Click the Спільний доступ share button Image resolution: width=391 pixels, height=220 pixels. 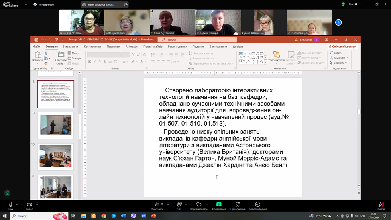coord(342,47)
